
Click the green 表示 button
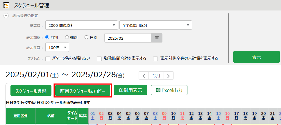(x=256, y=57)
